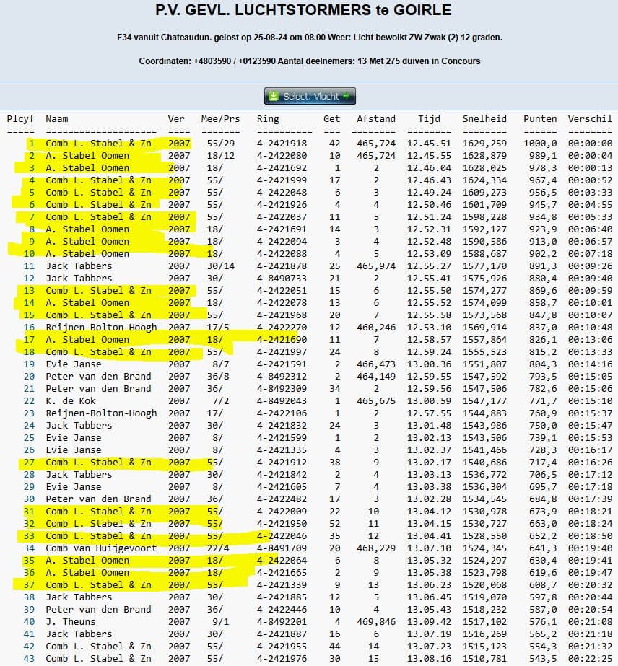The width and height of the screenshot is (618, 666).
Task: Click J. Theuns in place 40
Action: 70,621
